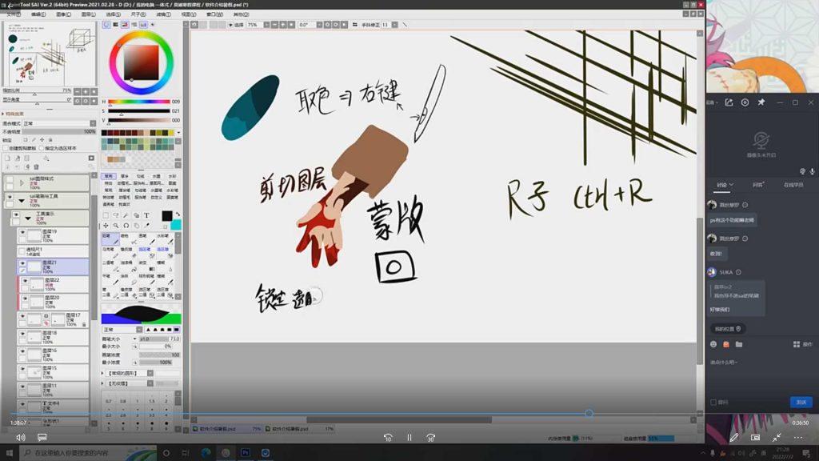Swap foreground and background colors

178,214
